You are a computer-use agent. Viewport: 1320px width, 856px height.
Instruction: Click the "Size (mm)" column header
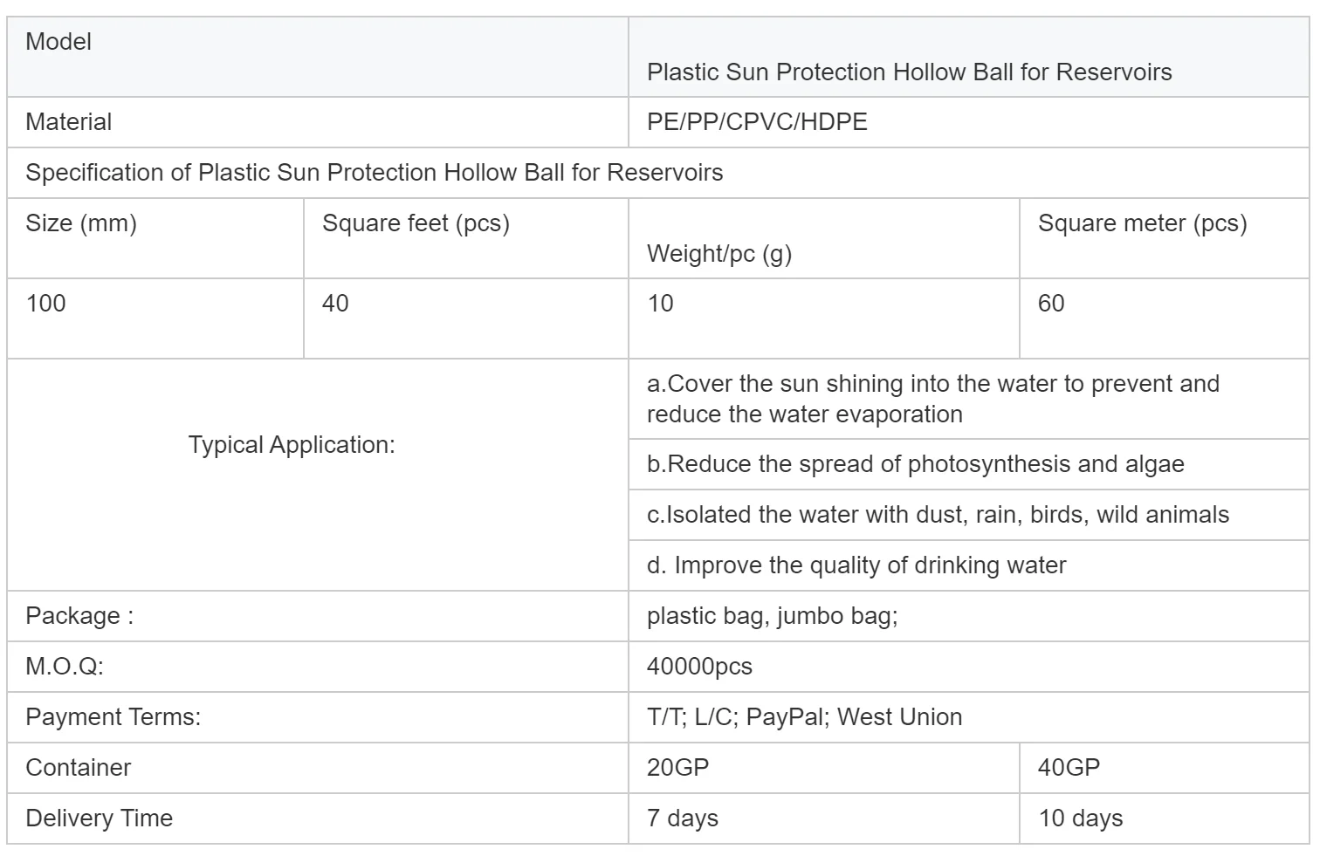[x=81, y=223]
